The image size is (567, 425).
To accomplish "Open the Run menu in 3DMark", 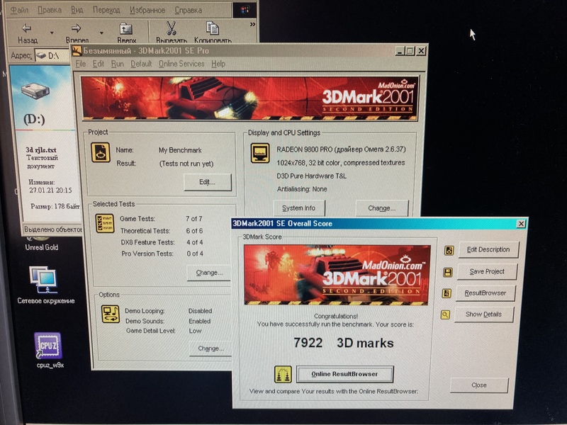I will coord(117,64).
